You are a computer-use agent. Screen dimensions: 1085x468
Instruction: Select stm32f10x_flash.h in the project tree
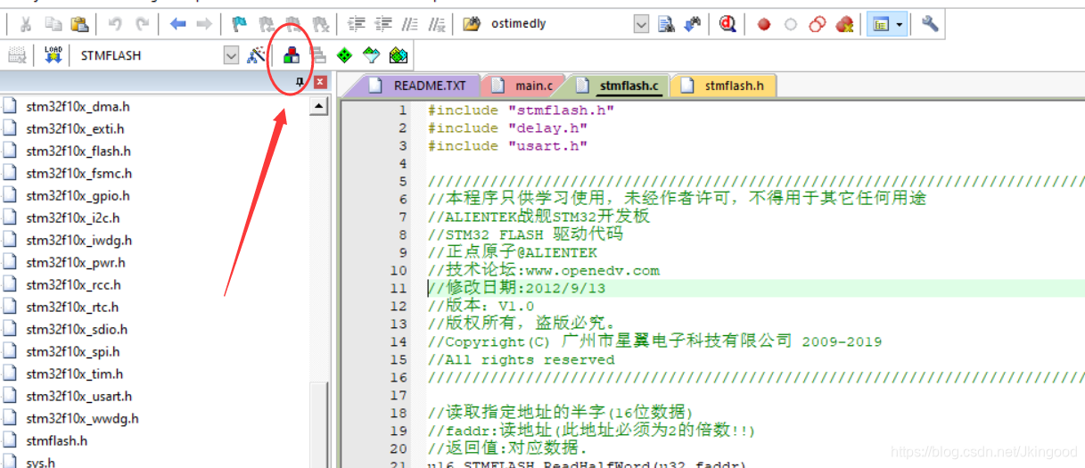pyautogui.click(x=78, y=151)
